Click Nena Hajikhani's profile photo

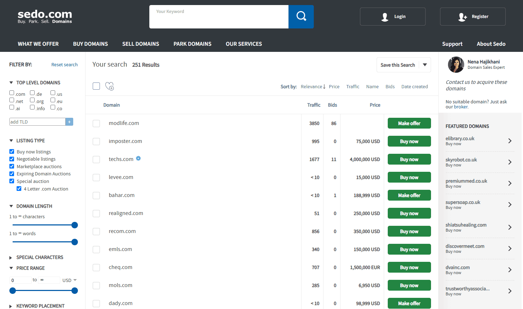[456, 64]
